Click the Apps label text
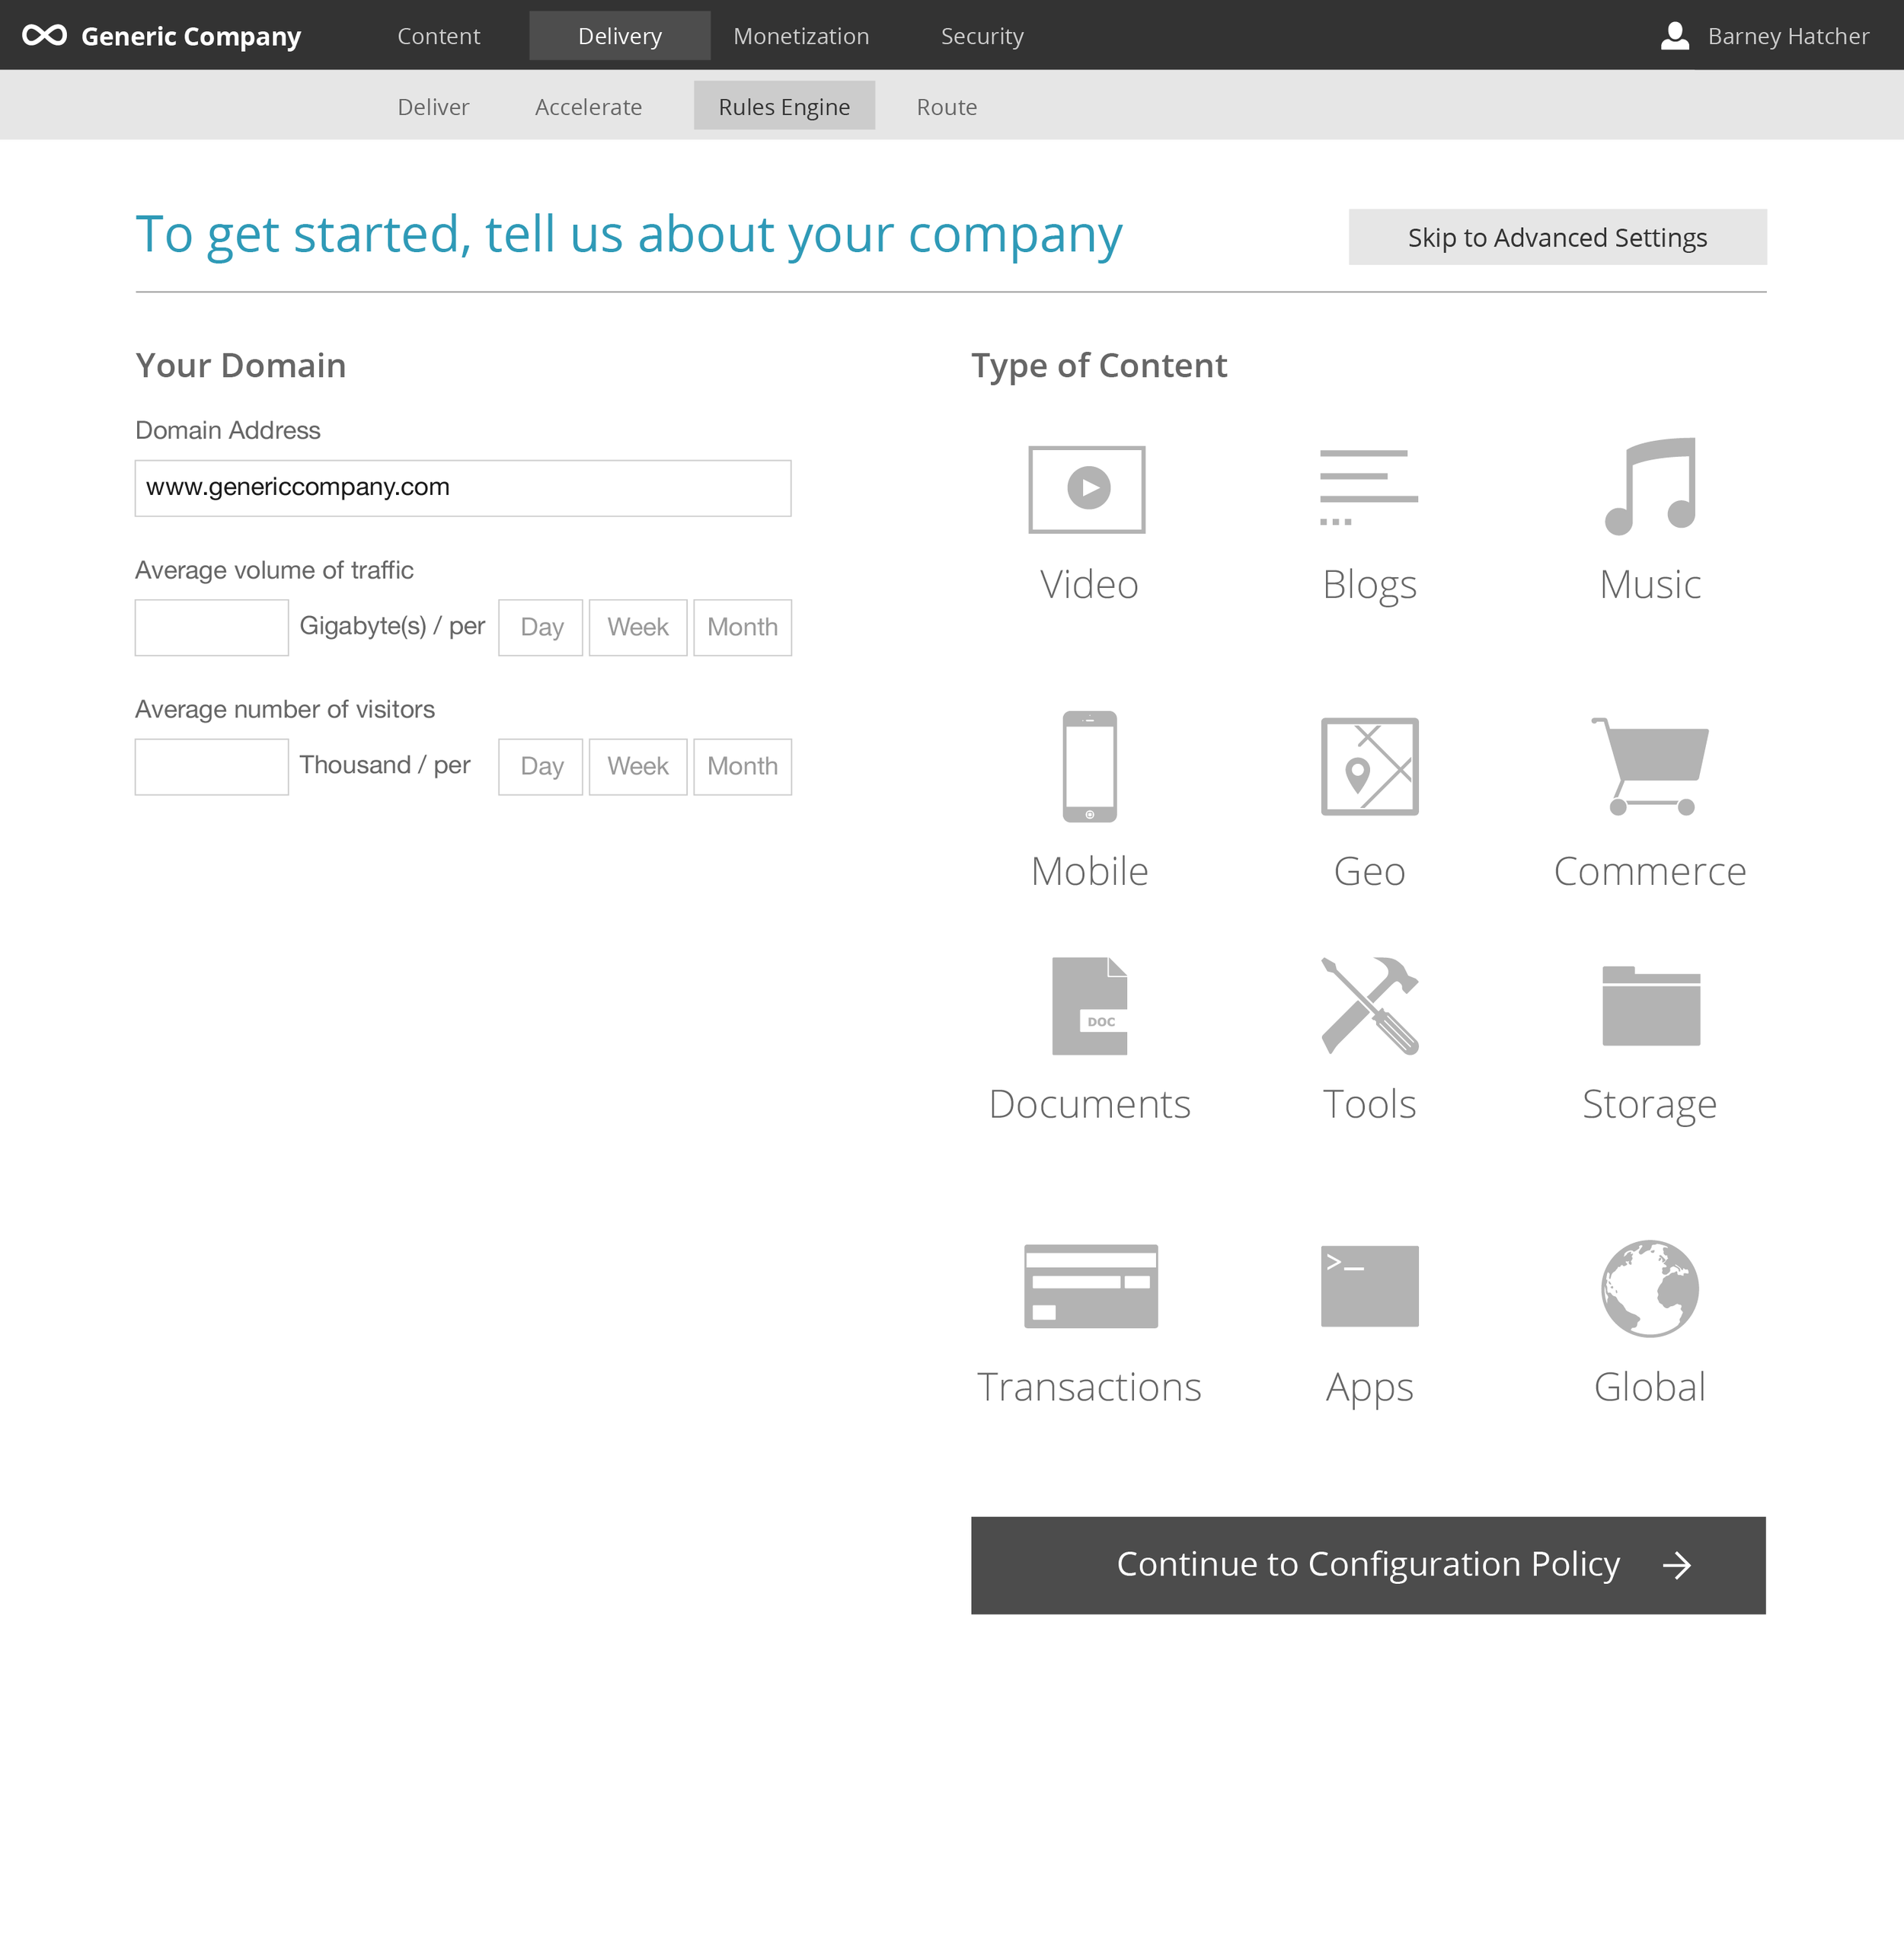 tap(1369, 1389)
